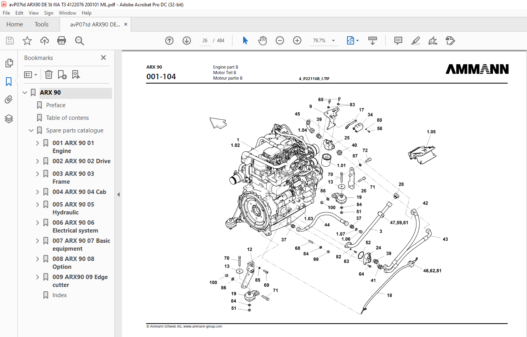This screenshot has height=337, width=527.
Task: Open Attachments paperclip panel
Action: coord(9,100)
